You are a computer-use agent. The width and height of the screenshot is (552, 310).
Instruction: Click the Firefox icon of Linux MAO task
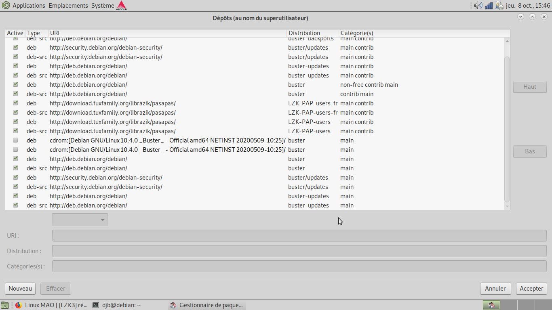coord(19,305)
